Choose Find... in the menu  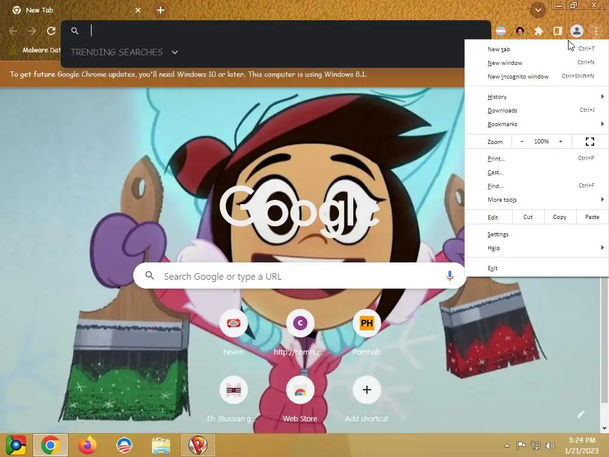click(x=537, y=186)
